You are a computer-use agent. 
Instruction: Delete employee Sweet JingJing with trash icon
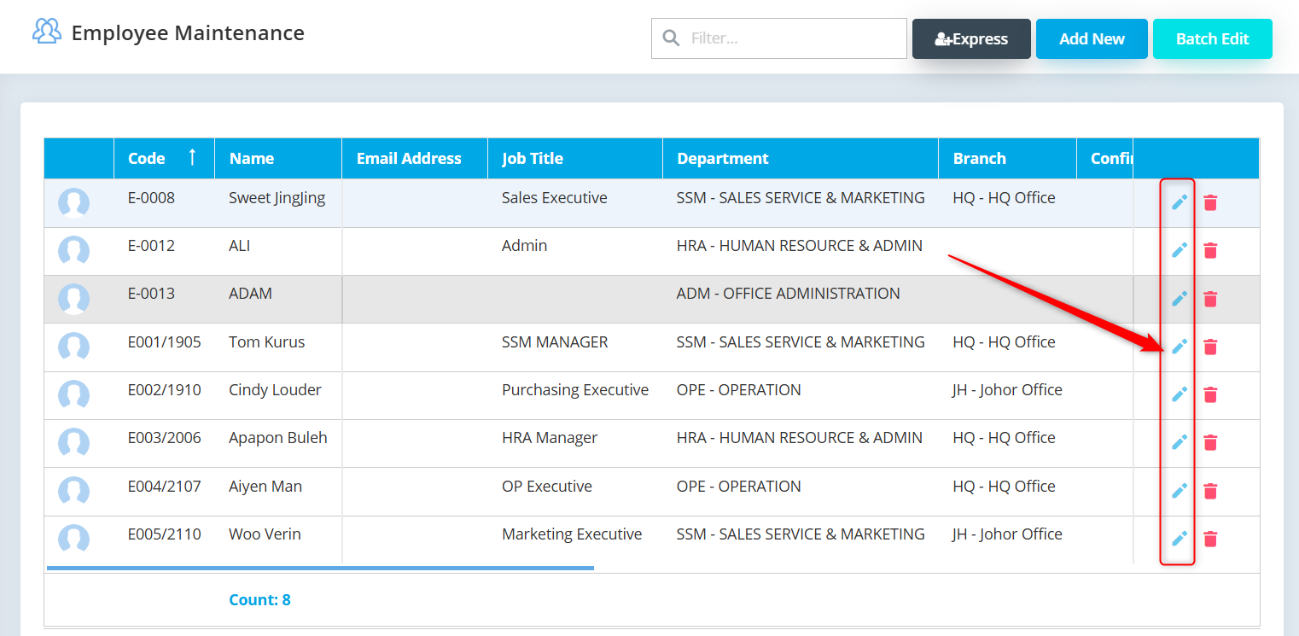click(x=1210, y=202)
